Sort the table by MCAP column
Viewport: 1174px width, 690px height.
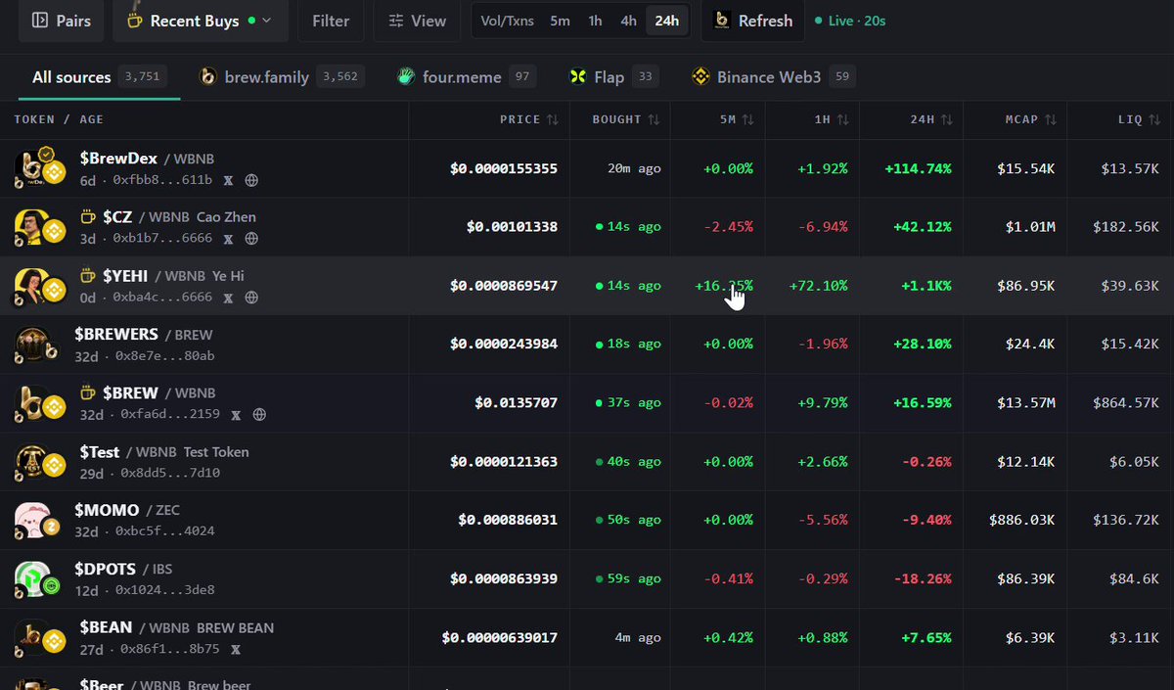[1033, 119]
